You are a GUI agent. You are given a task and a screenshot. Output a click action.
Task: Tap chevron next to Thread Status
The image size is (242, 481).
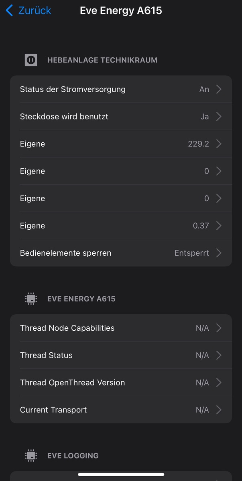coord(219,355)
